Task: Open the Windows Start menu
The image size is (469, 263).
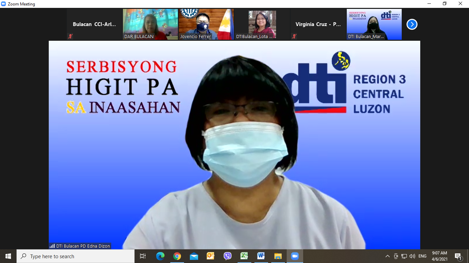Action: (x=8, y=256)
